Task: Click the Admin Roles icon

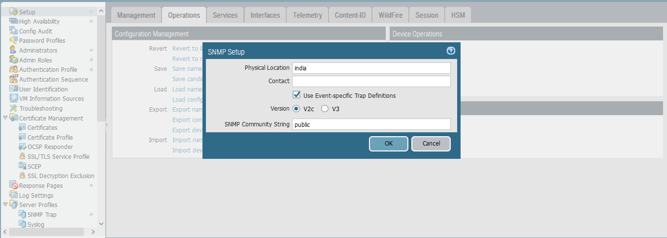Action: click(14, 60)
